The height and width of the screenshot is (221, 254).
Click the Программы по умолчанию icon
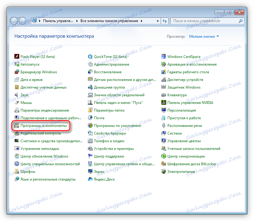[90, 126]
